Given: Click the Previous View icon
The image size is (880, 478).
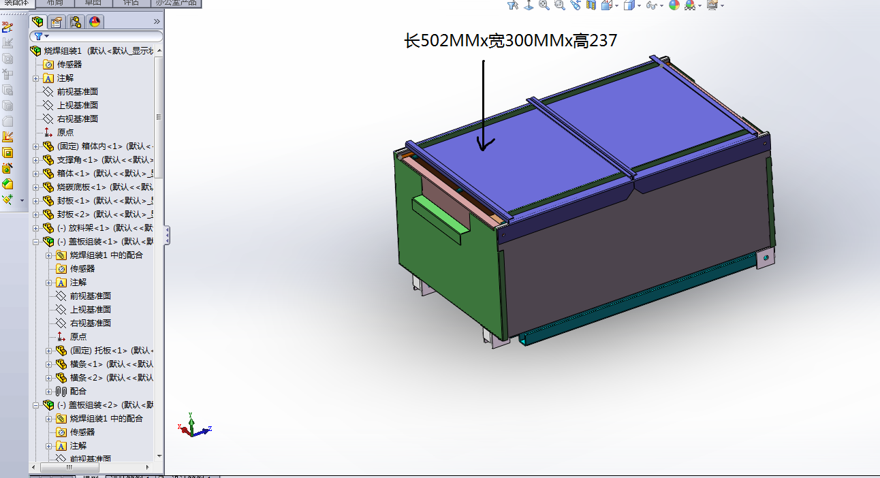Looking at the screenshot, I should (x=576, y=5).
